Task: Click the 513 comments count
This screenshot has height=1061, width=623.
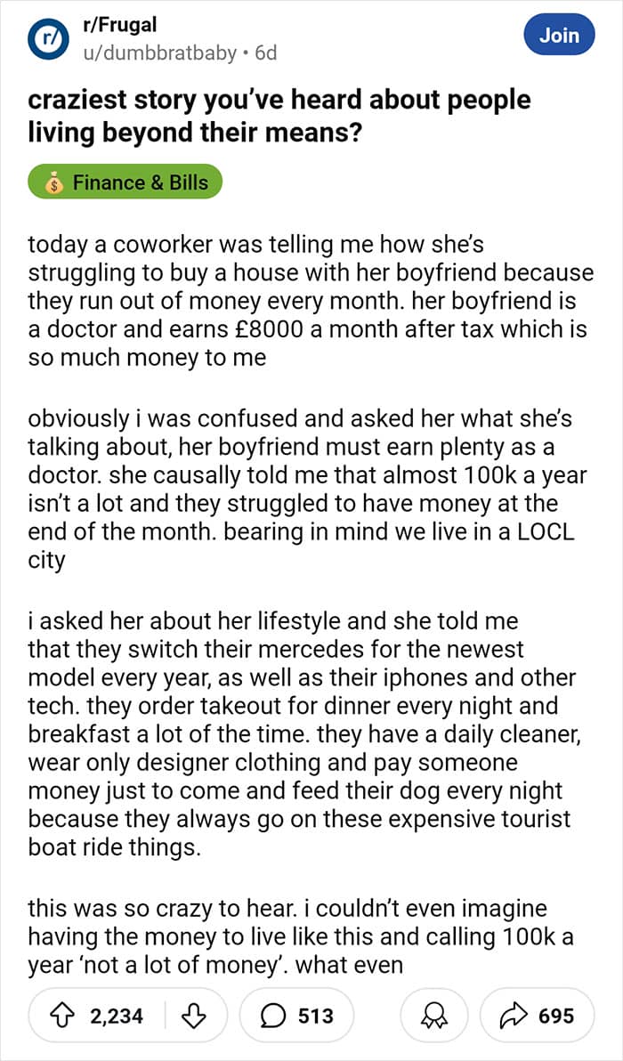Action: 316,1016
